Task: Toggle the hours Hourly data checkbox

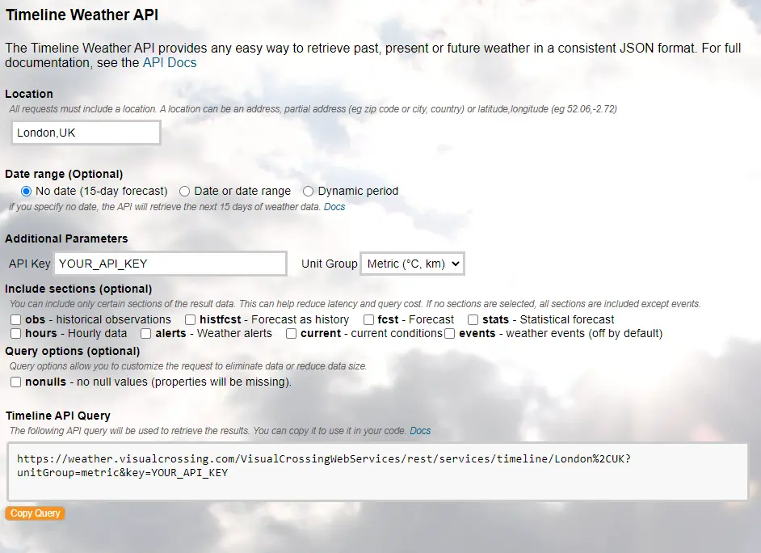Action: pos(16,333)
